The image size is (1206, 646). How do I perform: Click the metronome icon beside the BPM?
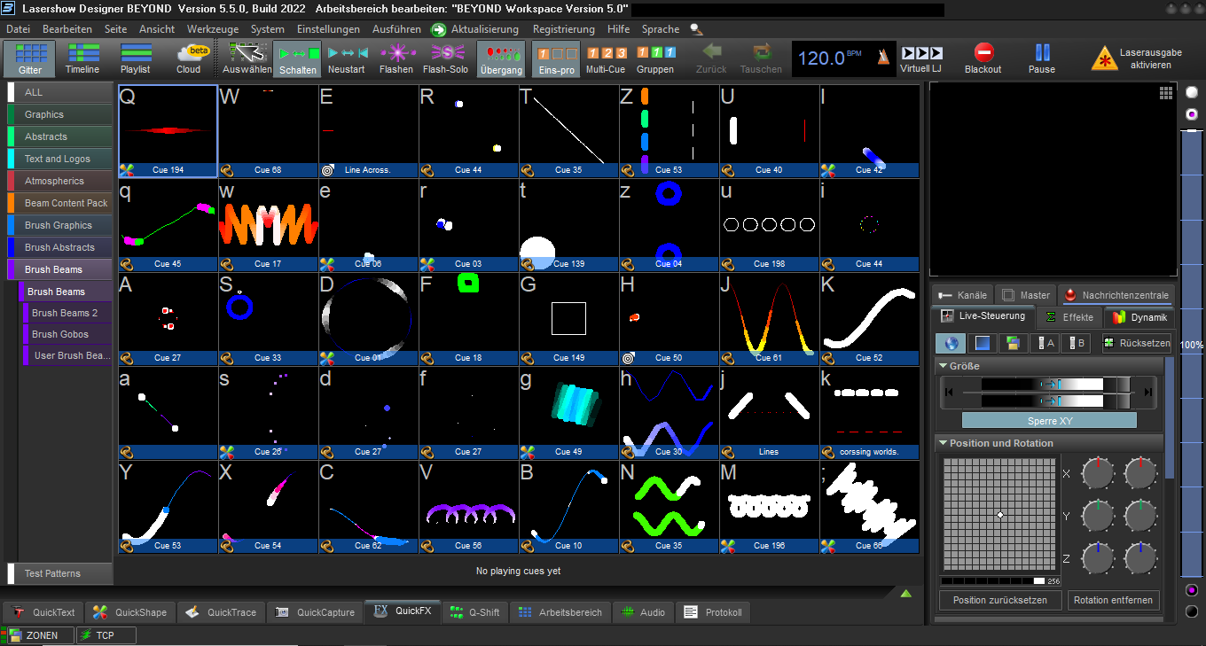click(x=882, y=58)
